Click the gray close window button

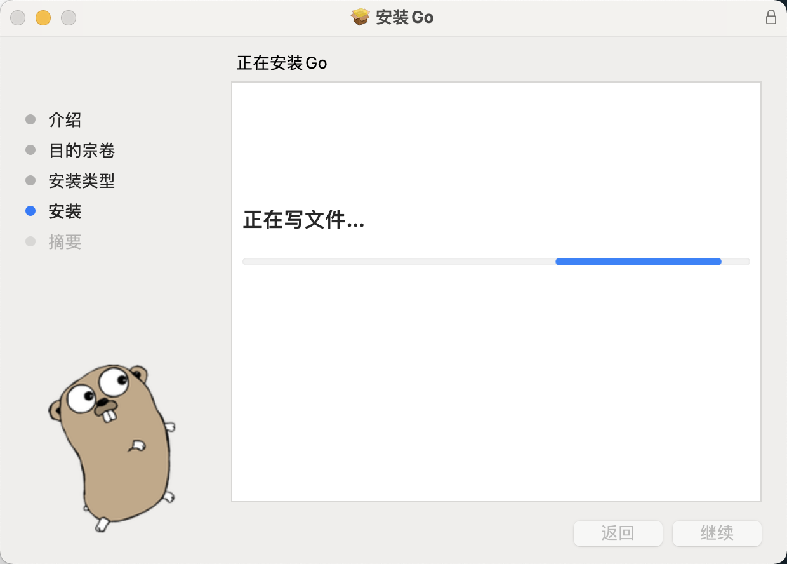pyautogui.click(x=18, y=18)
